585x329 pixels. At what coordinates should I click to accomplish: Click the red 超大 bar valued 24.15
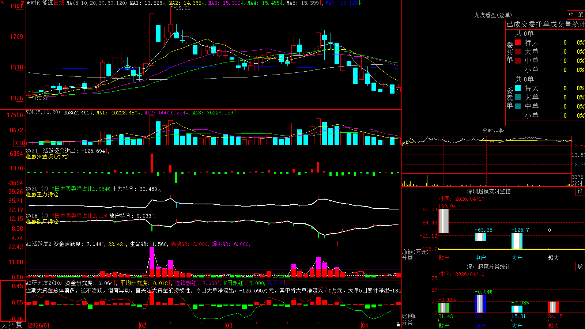554,307
